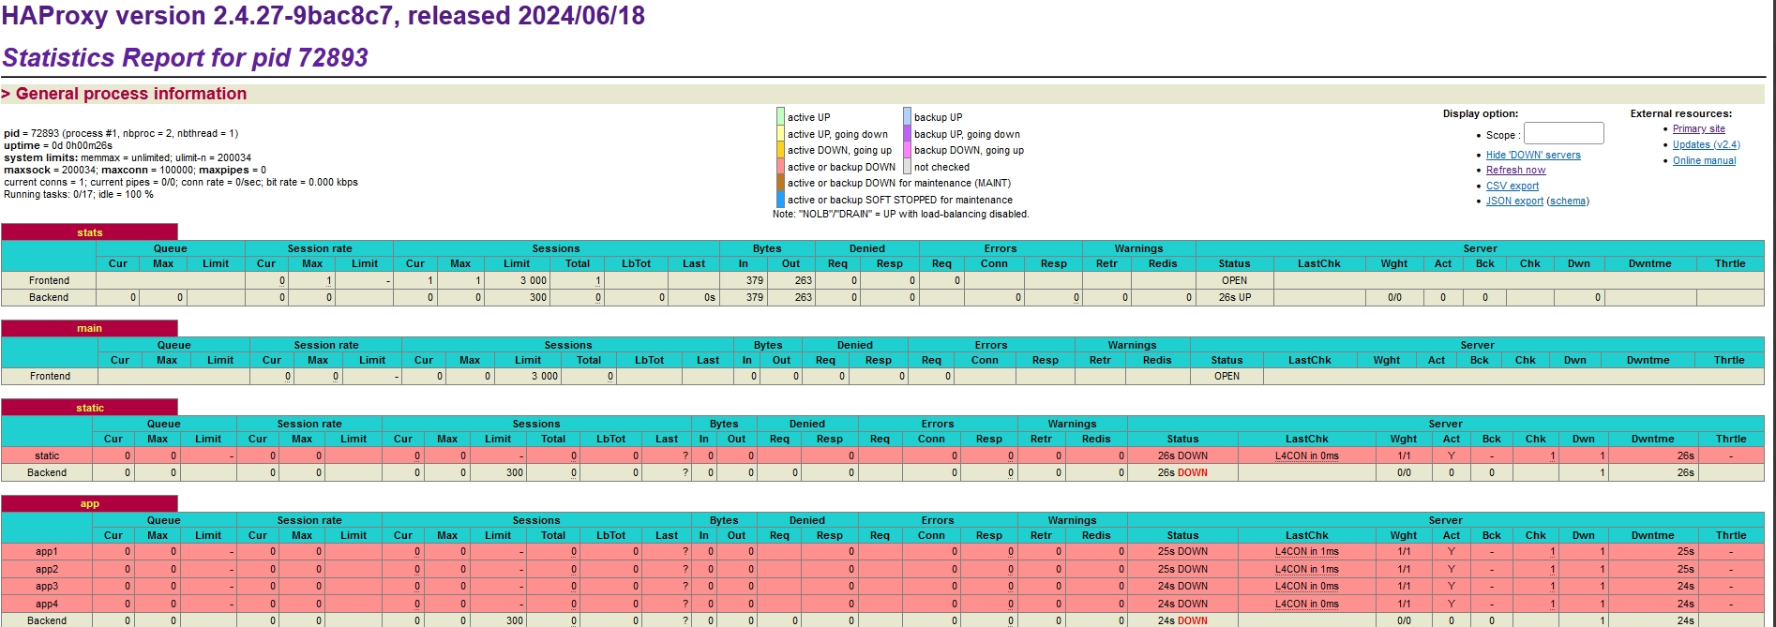
Task: Select the 'app' proxy title
Action: point(89,503)
